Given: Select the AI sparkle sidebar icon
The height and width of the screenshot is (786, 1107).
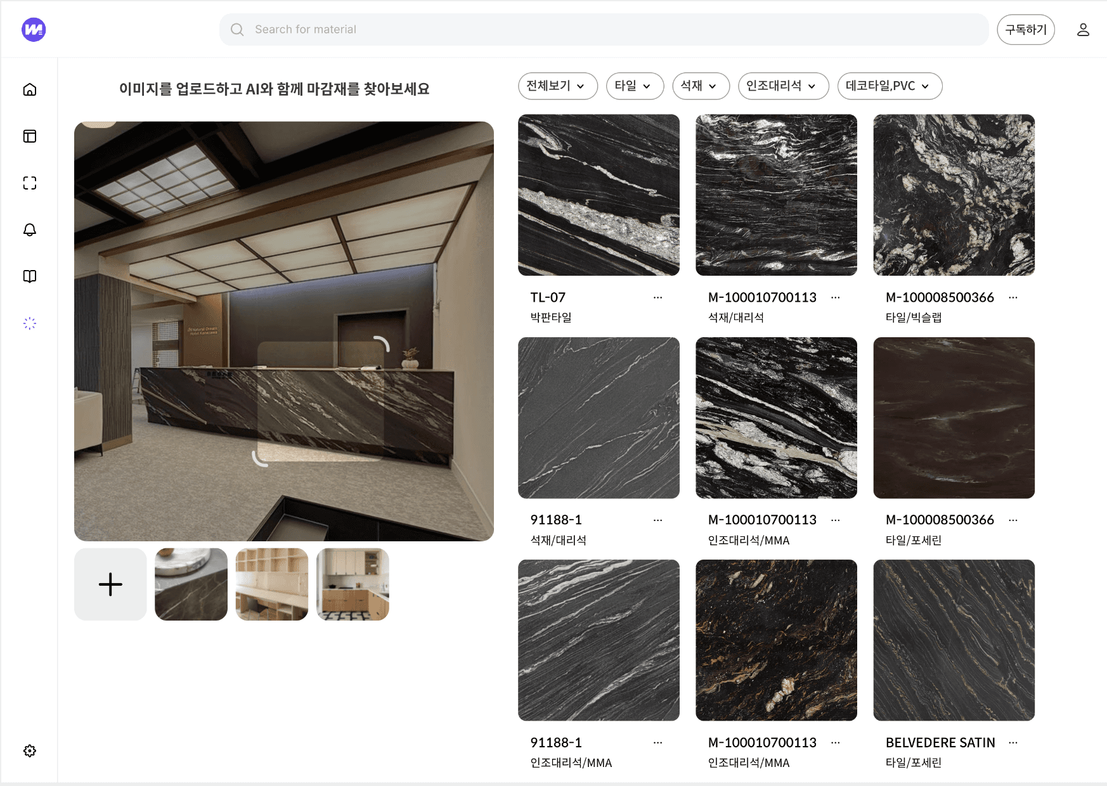Looking at the screenshot, I should (x=30, y=323).
